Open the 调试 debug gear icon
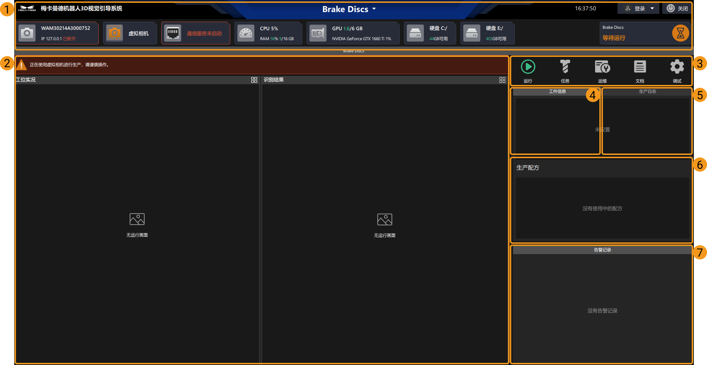 pyautogui.click(x=677, y=66)
